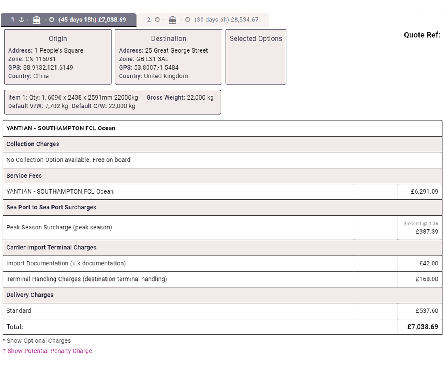444x370 pixels.
Task: Open the Selected Options panel
Action: pos(256,57)
